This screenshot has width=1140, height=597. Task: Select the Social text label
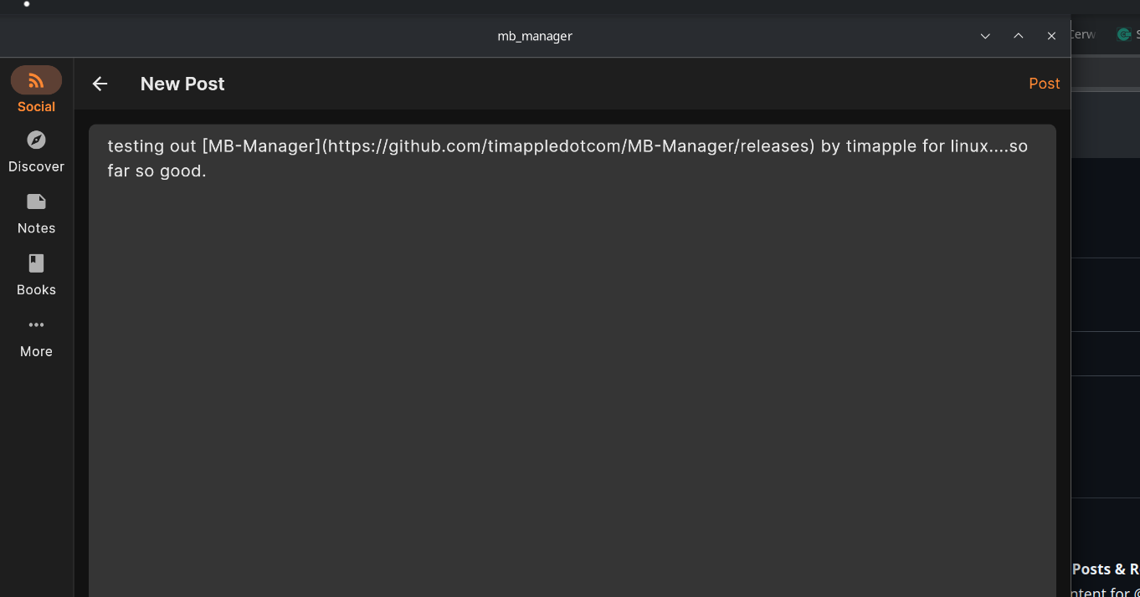click(x=36, y=107)
